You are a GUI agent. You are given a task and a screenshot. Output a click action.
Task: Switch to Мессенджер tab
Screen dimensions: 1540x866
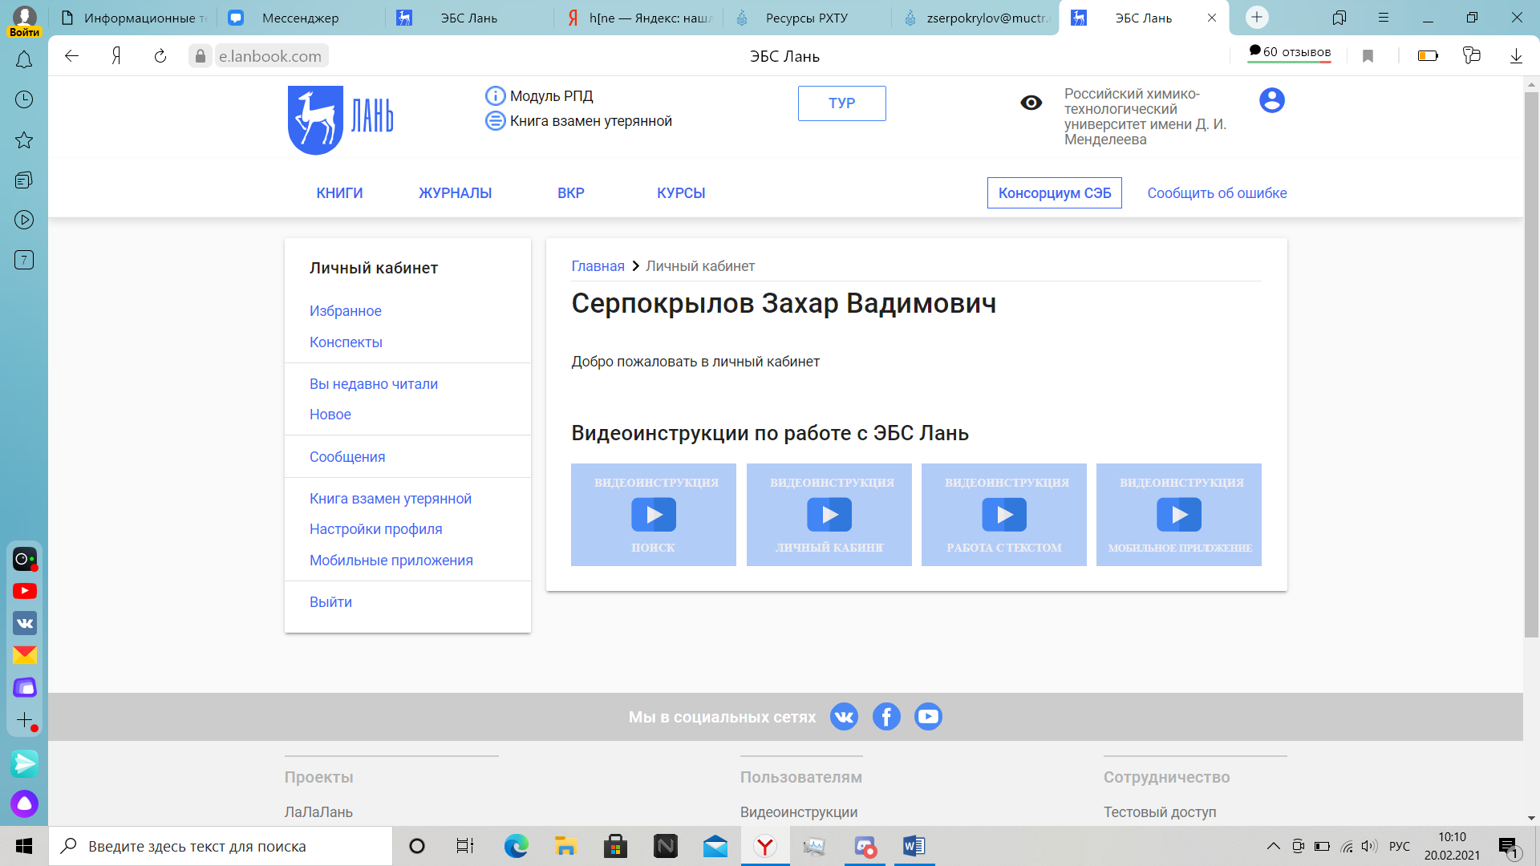tap(301, 18)
